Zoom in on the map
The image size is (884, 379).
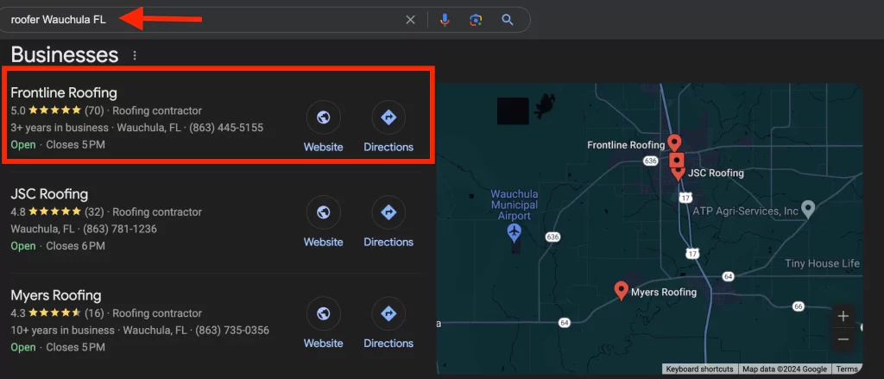coord(843,316)
